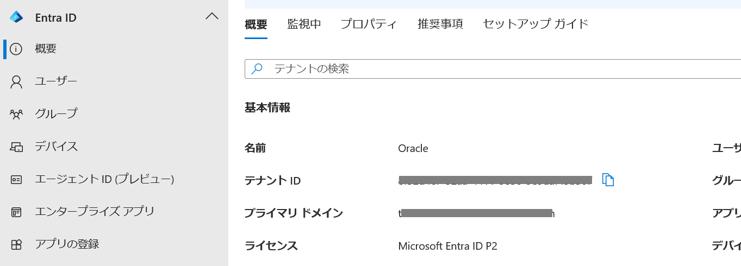Switch to the 監視中 tab
Screen dimensions: 741x266
[304, 24]
